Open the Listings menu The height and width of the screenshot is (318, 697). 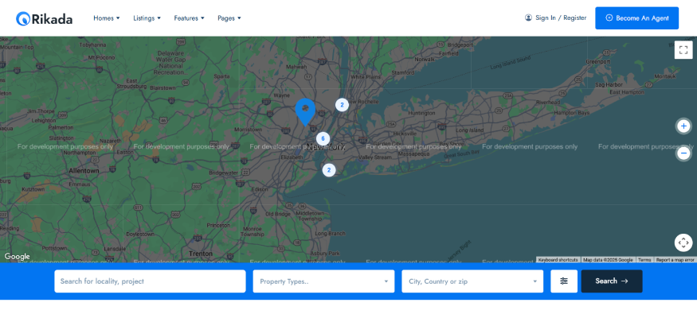147,17
